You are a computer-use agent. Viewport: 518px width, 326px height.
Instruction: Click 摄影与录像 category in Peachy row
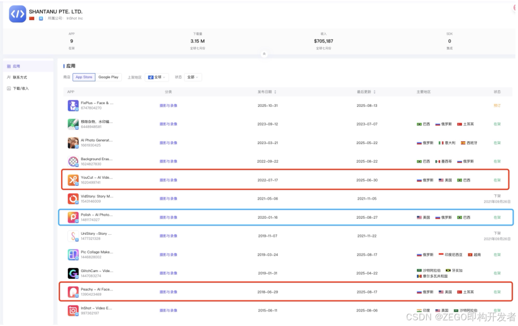(169, 292)
